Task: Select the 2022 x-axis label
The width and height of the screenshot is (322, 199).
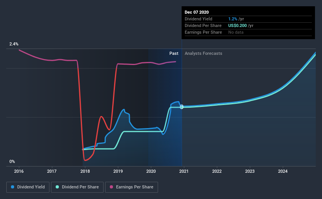Action: (x=217, y=171)
